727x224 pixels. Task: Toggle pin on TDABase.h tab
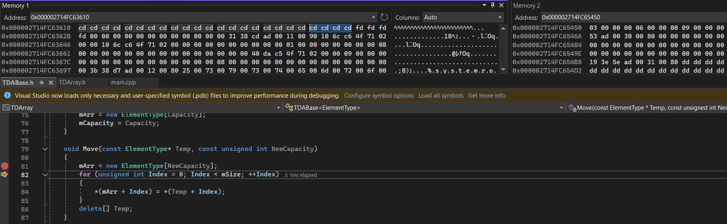(41, 82)
